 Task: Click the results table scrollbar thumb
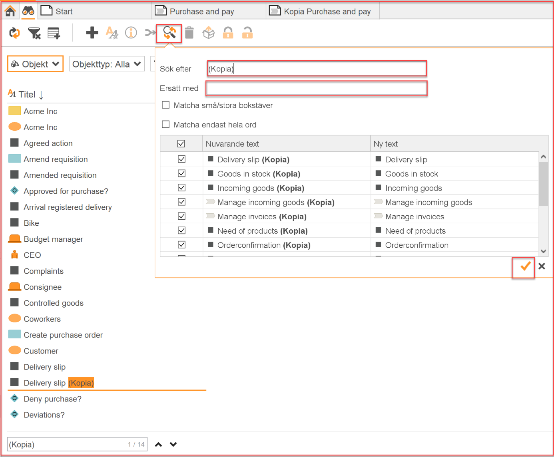pyautogui.click(x=544, y=184)
